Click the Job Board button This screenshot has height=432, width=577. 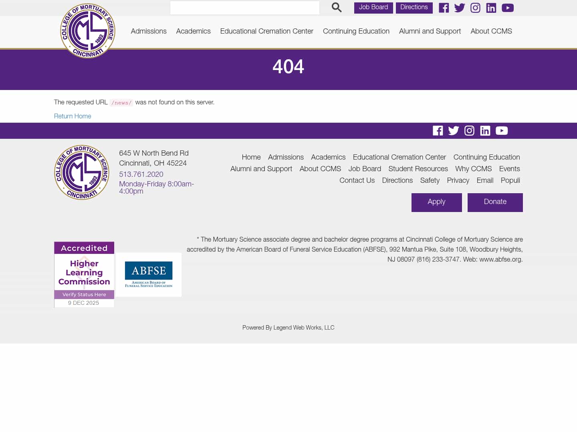click(x=373, y=7)
